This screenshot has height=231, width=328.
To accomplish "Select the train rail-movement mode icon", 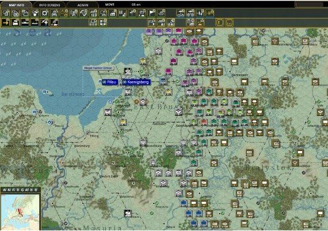I will pyautogui.click(x=16, y=22).
